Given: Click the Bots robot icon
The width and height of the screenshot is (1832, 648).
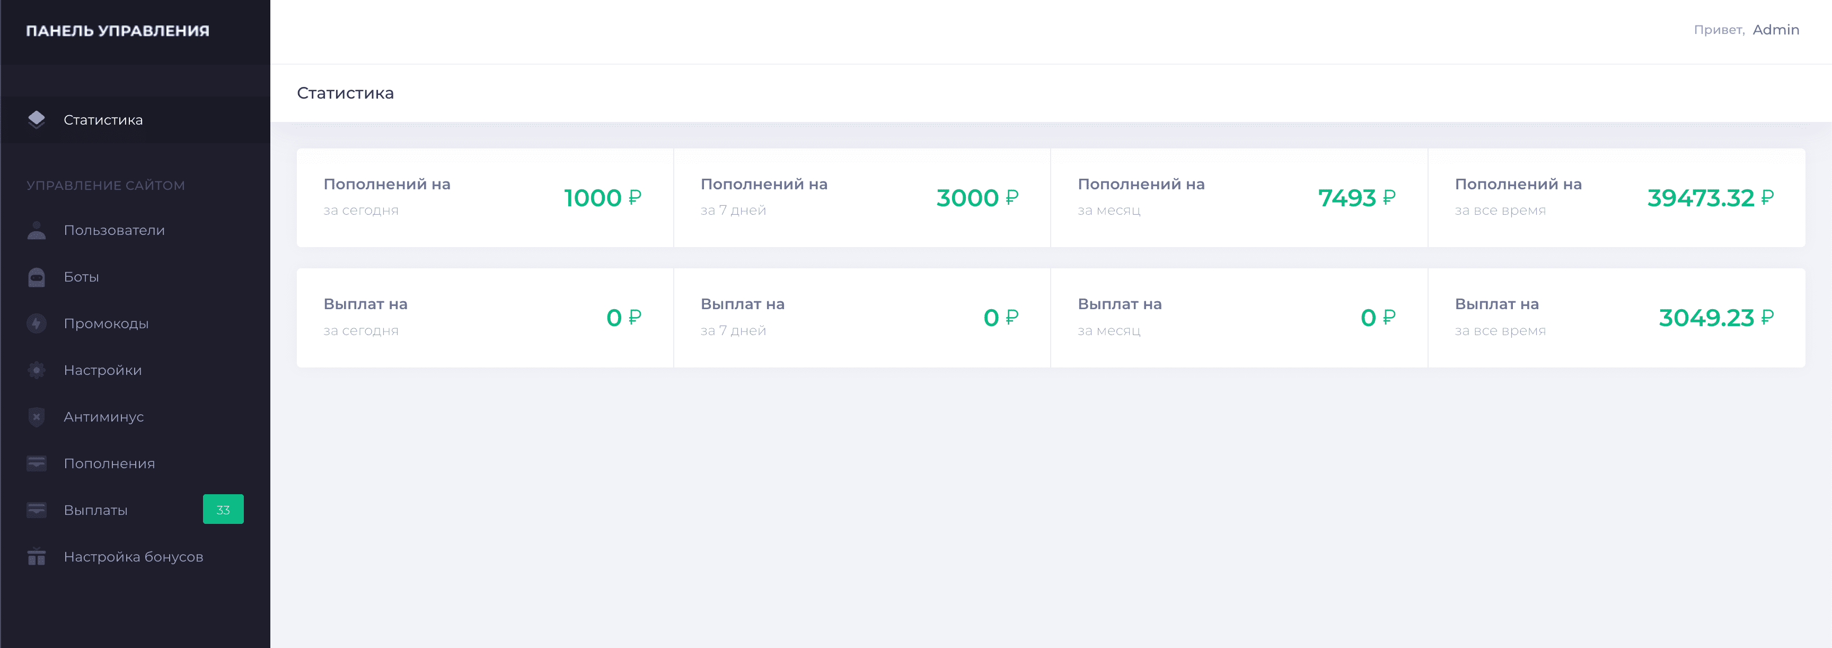Looking at the screenshot, I should [36, 277].
